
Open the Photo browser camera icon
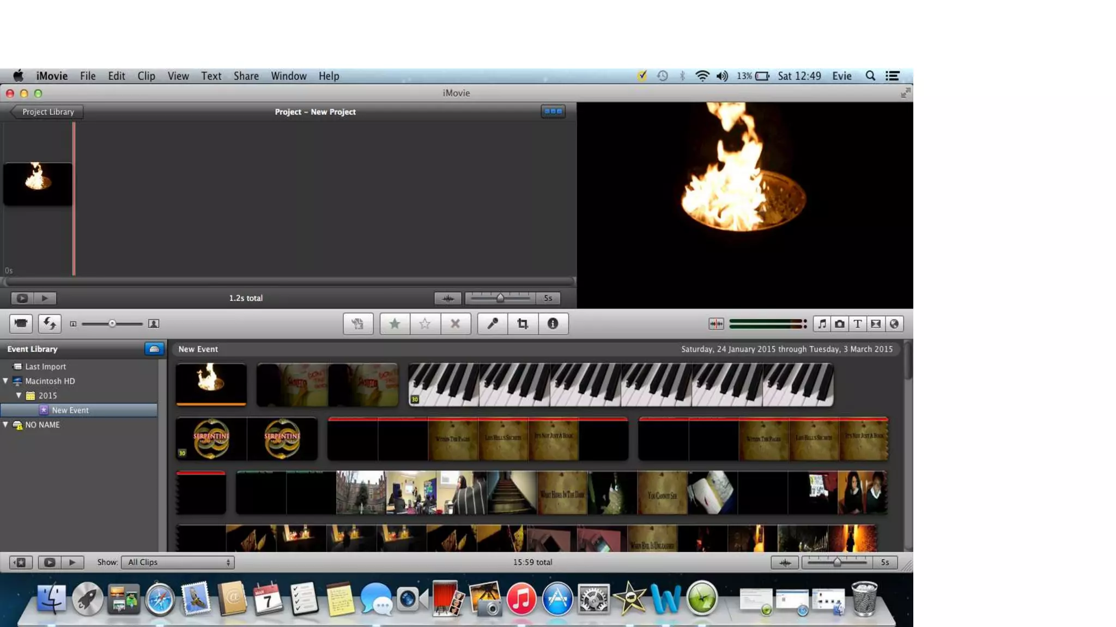840,324
